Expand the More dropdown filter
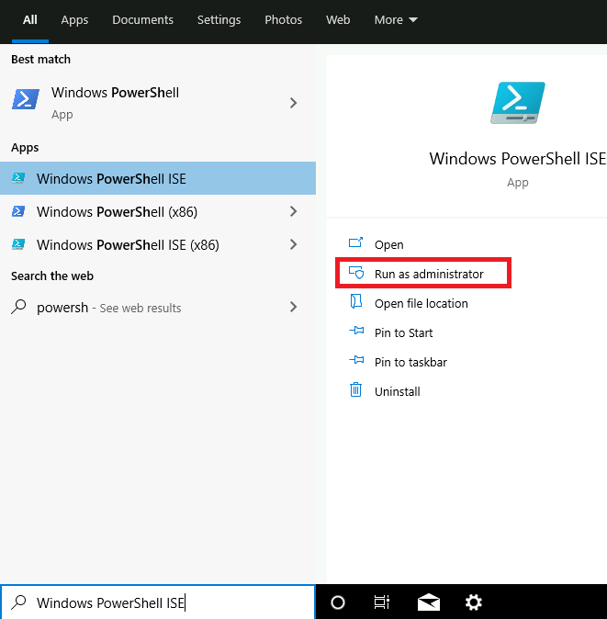607x619 pixels. pos(396,19)
